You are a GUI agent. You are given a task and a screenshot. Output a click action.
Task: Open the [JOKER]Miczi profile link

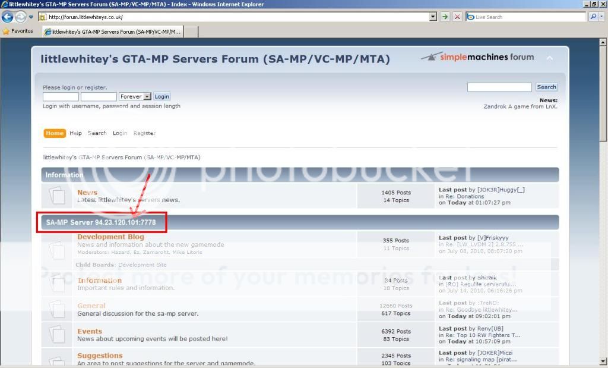point(495,353)
